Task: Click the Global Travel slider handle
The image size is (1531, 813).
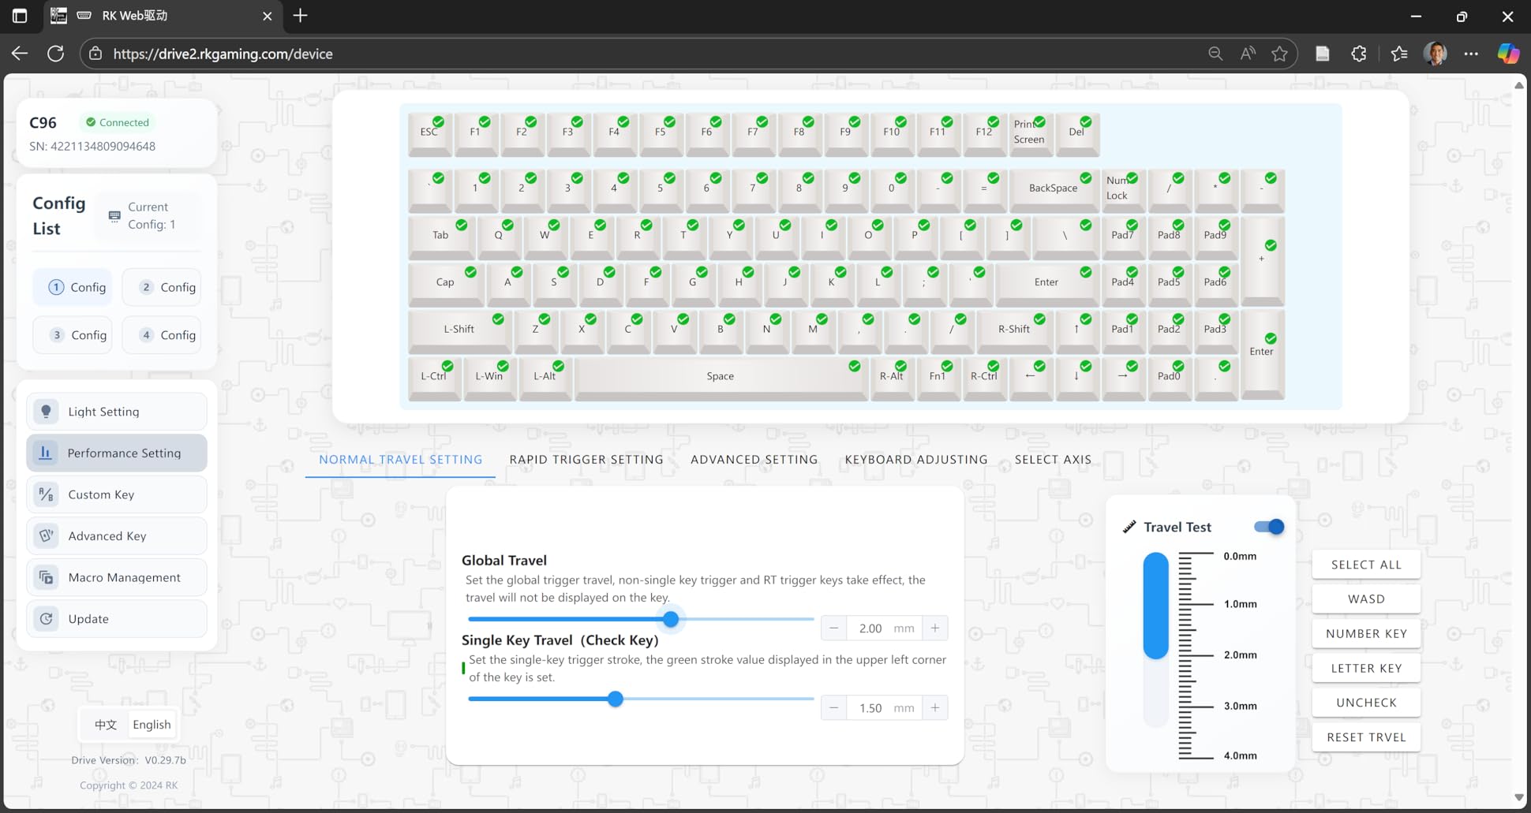Action: click(x=670, y=619)
